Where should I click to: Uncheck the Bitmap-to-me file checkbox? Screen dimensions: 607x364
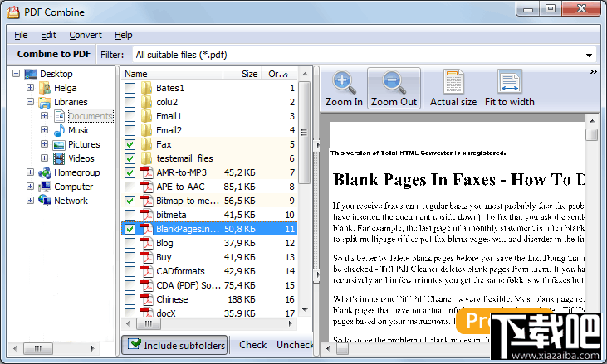point(130,201)
